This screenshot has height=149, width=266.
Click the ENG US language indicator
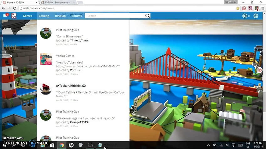coord(248,145)
